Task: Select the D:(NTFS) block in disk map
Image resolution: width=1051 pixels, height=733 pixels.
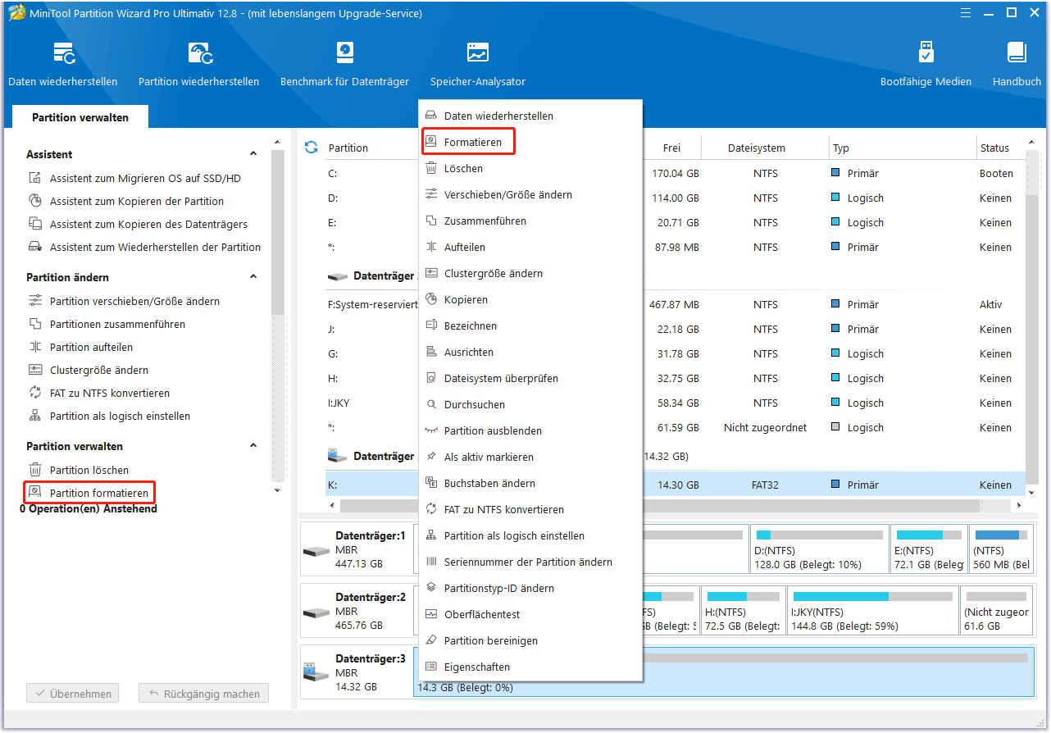Action: click(819, 549)
